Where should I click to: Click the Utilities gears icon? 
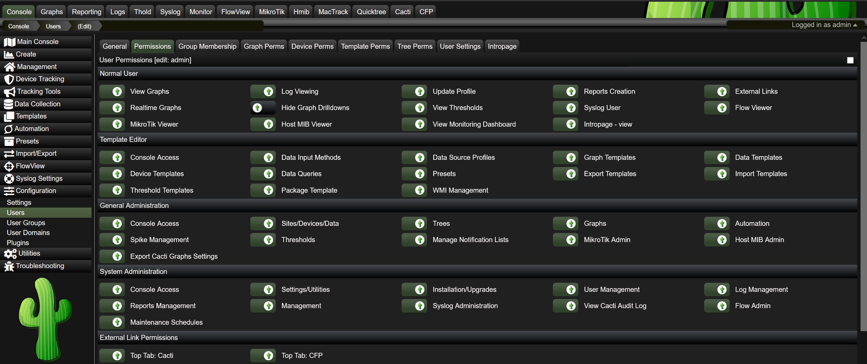[10, 253]
